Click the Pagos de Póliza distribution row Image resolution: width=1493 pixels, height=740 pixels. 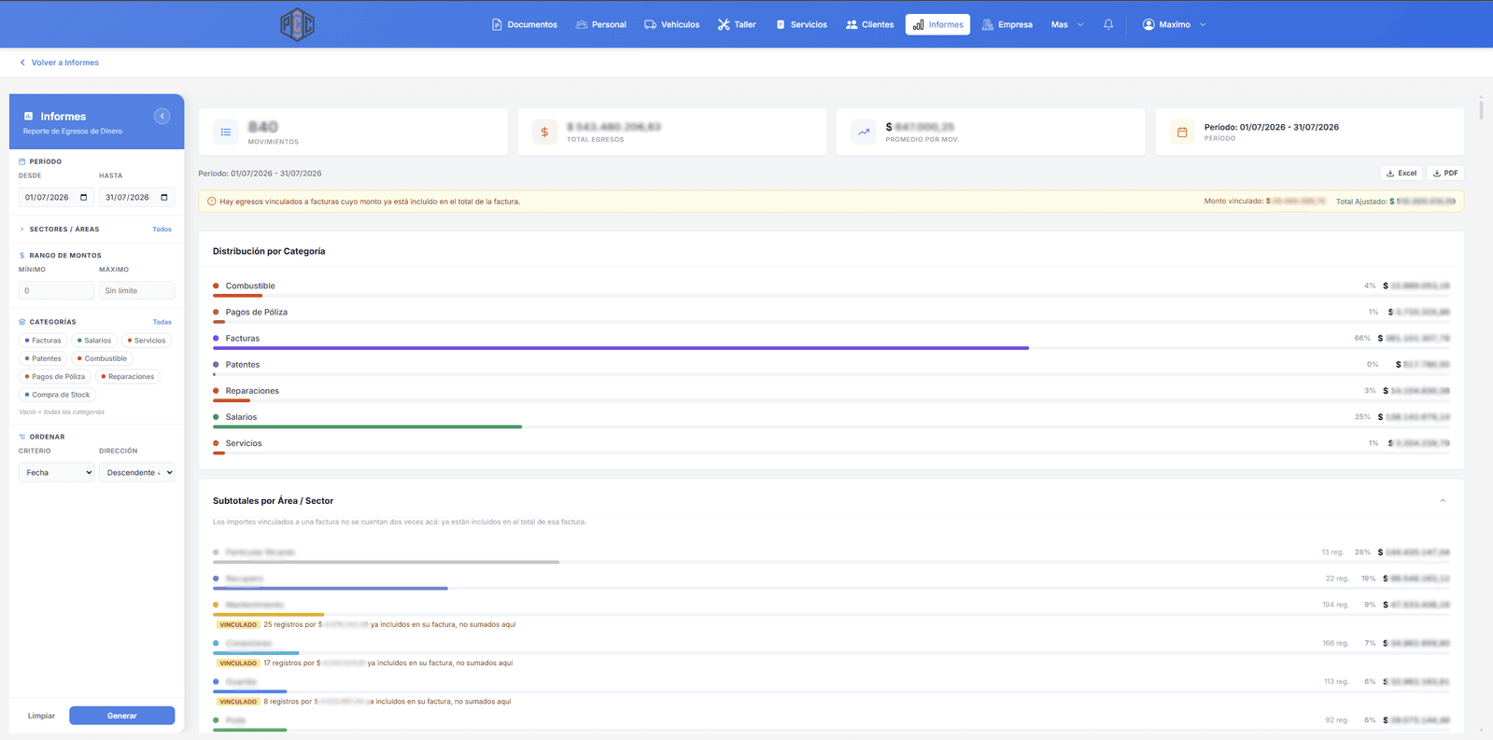coord(831,314)
